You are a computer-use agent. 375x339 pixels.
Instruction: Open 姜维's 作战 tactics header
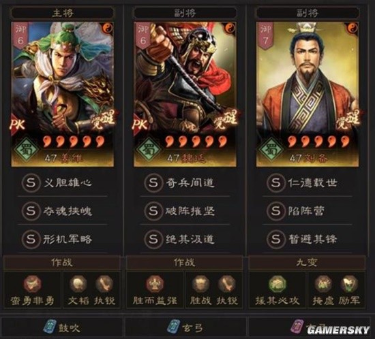click(62, 263)
